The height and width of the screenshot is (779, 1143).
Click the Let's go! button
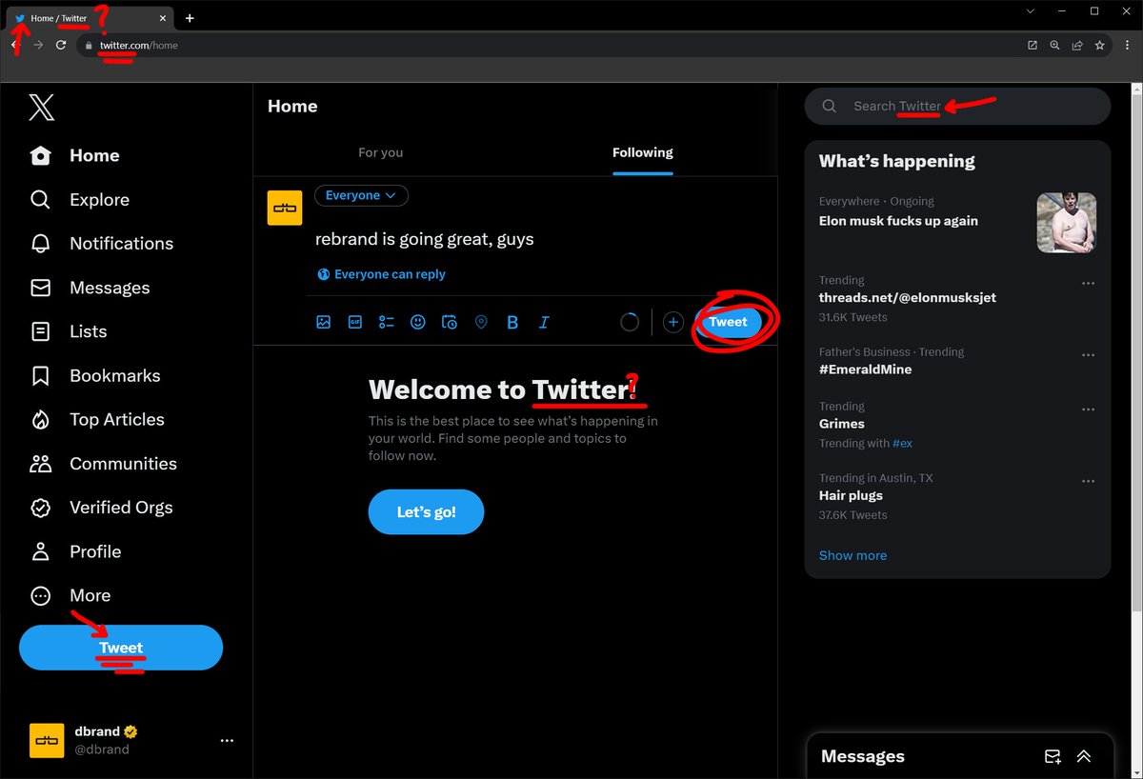click(x=426, y=512)
